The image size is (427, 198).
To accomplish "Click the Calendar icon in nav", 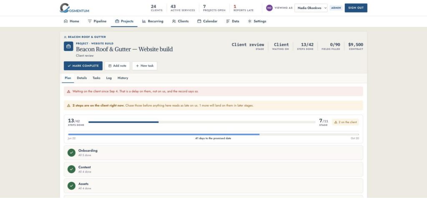I will 199,21.
